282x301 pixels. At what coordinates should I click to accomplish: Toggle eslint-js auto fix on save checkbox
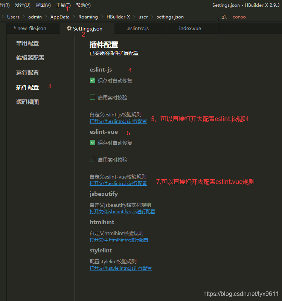coord(93,81)
